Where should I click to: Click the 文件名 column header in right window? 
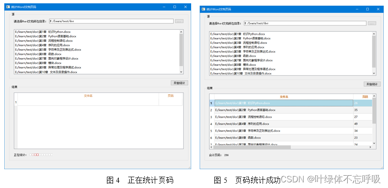pos(284,97)
